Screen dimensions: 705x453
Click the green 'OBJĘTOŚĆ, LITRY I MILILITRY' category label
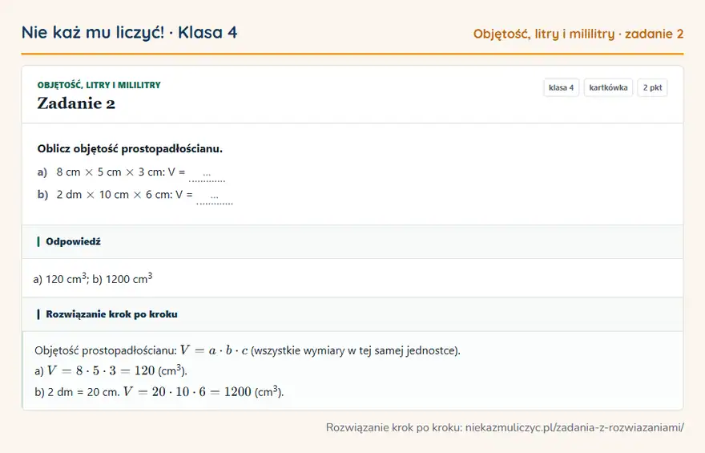click(99, 85)
